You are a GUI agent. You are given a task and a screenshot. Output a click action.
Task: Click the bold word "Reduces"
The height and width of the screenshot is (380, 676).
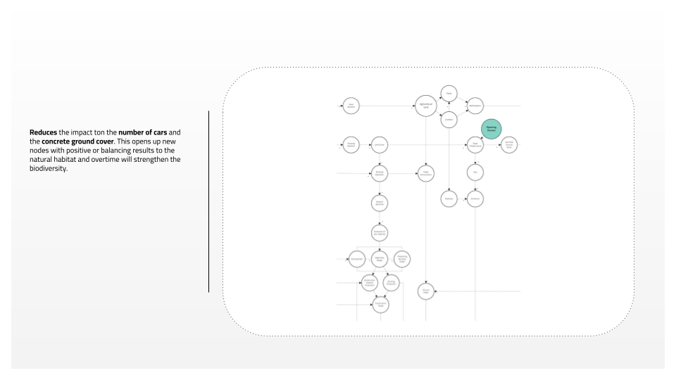44,132
